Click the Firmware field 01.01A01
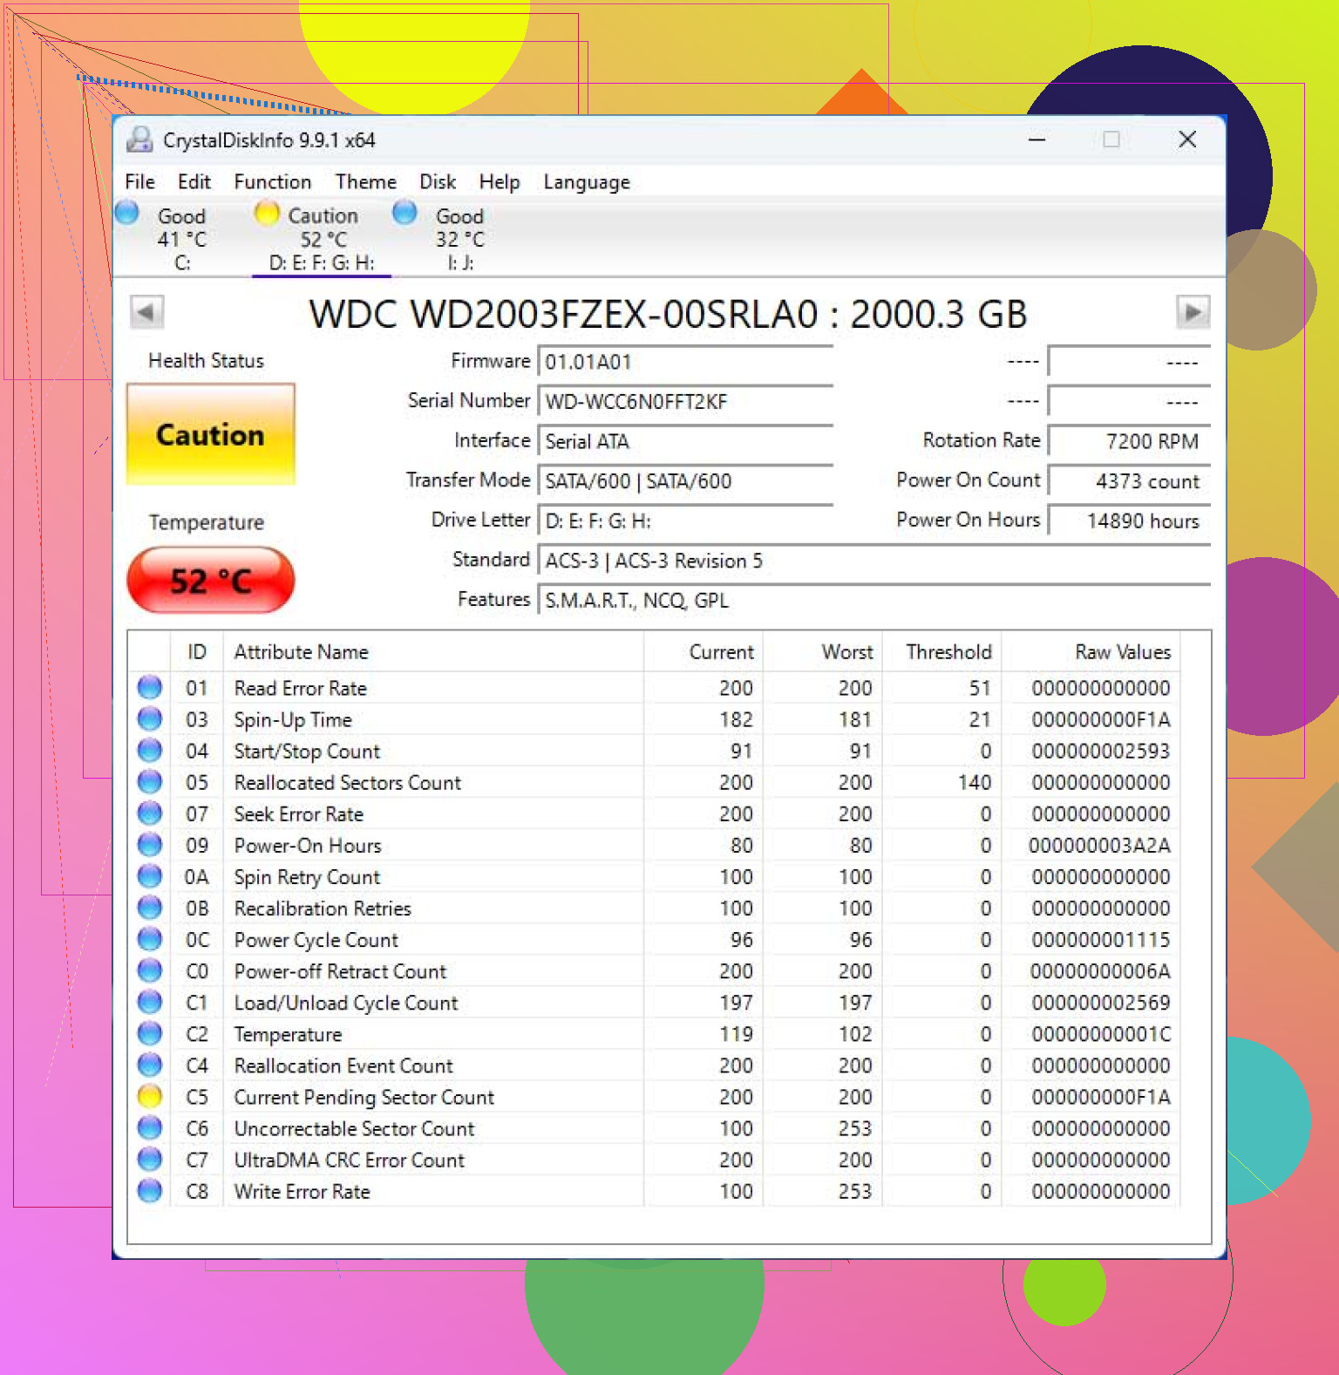 [x=685, y=361]
